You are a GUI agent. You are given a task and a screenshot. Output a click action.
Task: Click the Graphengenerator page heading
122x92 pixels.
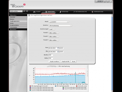(x=42, y=15)
